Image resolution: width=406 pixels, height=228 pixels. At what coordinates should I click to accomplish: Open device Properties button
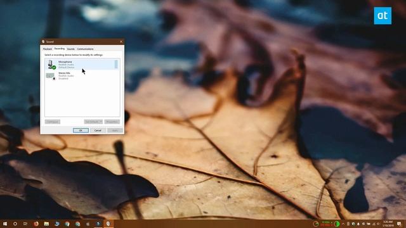pyautogui.click(x=112, y=122)
